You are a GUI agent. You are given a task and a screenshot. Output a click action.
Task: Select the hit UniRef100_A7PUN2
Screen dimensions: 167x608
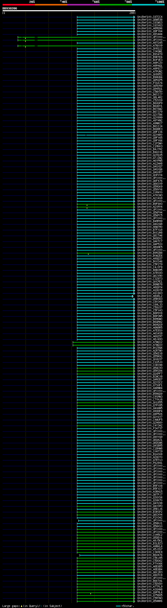150,72
